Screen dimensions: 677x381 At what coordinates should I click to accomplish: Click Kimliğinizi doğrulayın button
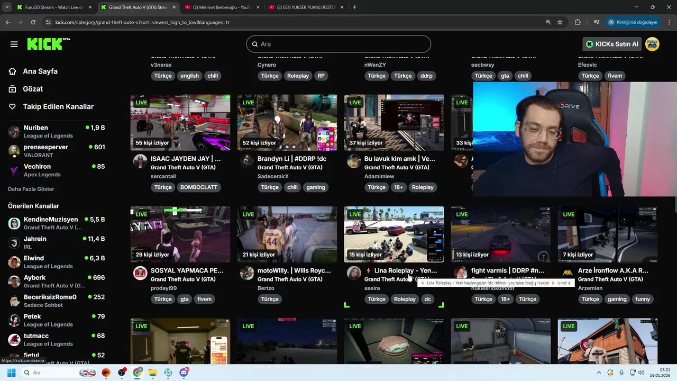pyautogui.click(x=633, y=22)
